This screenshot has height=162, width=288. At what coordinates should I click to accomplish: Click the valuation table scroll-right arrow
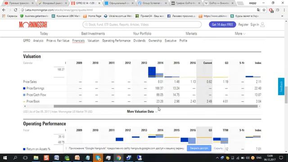pyautogui.click(x=259, y=106)
